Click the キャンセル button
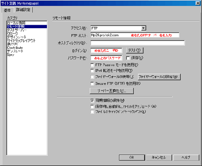The image size is (202, 166). tap(159, 157)
